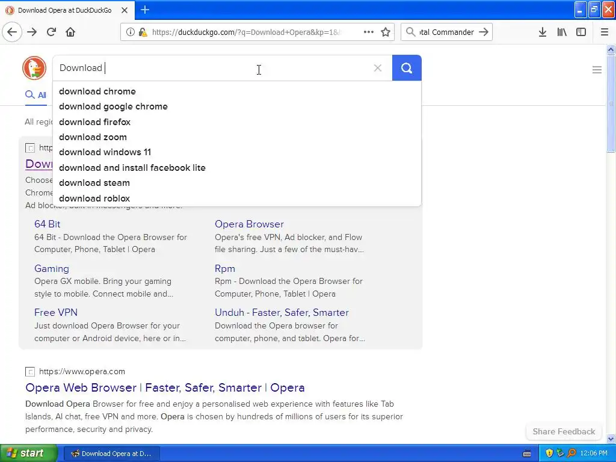
Task: Reload the current page
Action: pyautogui.click(x=52, y=32)
